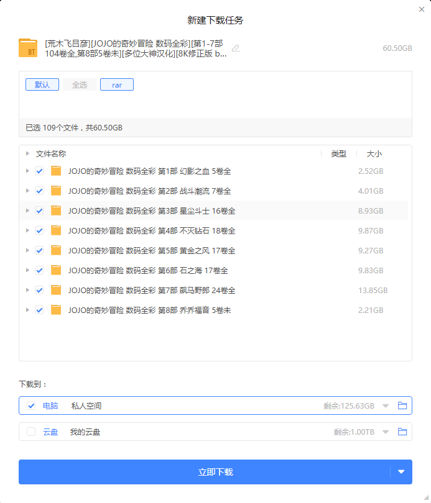431x503 pixels.
Task: Uncheck 第1部 幻影之血 5卷全
Action: click(40, 171)
